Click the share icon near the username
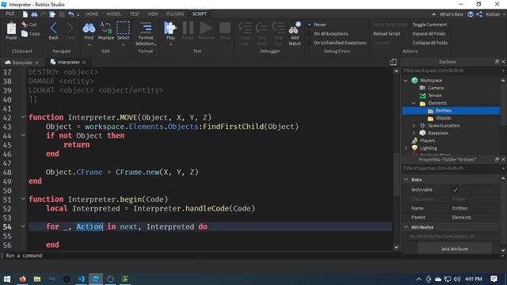Screen dimensions: 507x285 pos(479,14)
